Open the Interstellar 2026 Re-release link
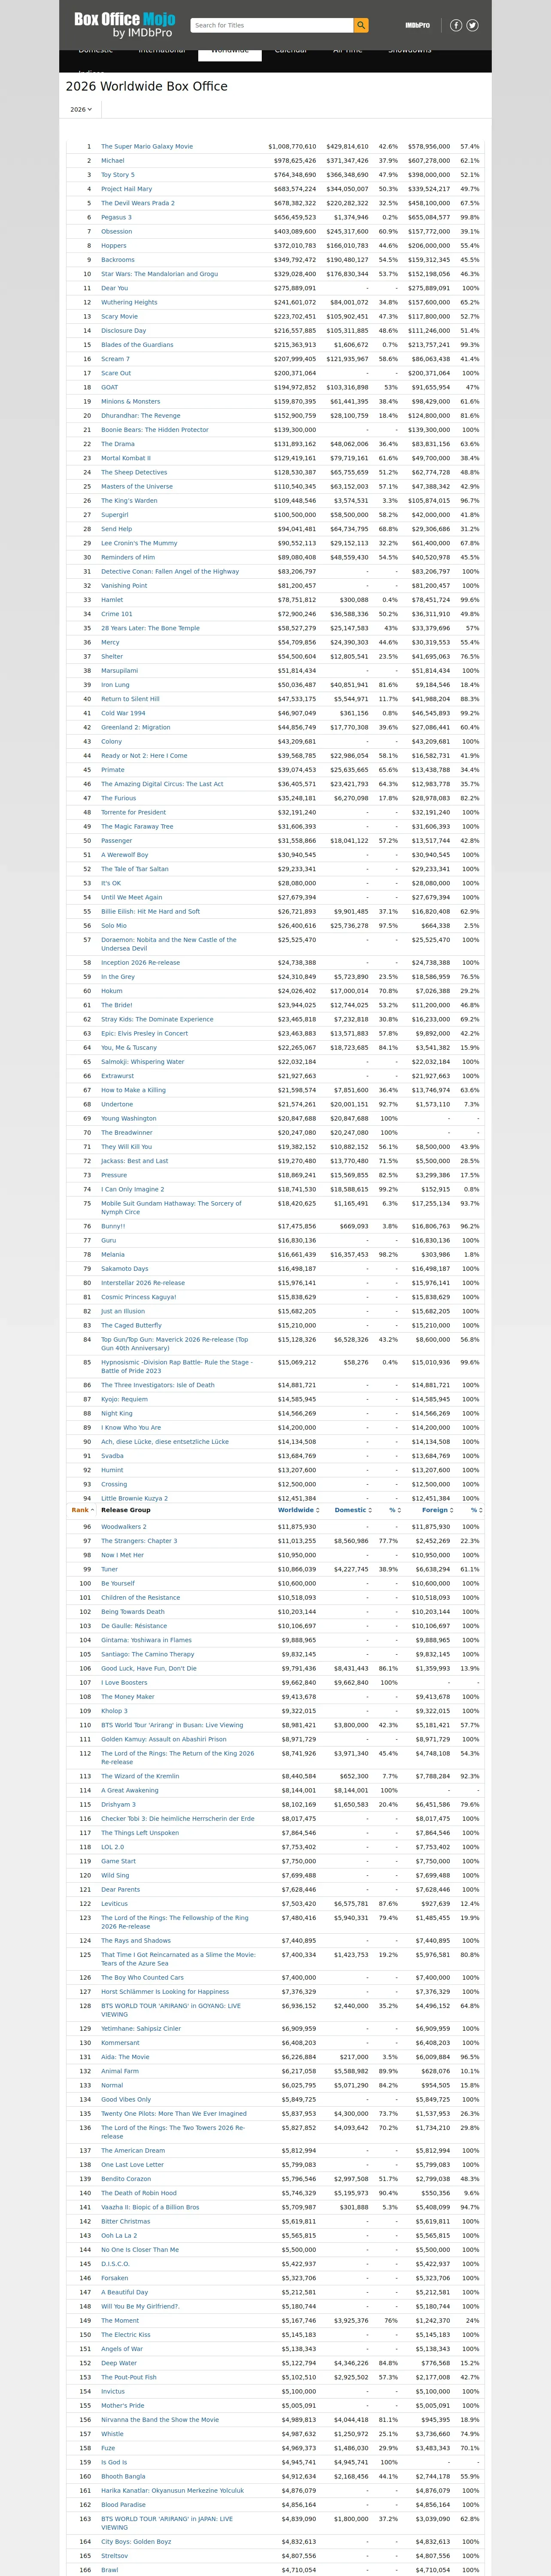 (x=143, y=1282)
